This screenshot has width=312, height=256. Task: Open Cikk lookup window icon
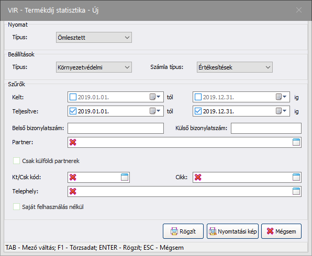(296, 177)
